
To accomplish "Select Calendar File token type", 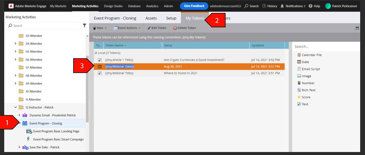I will click(x=309, y=55).
